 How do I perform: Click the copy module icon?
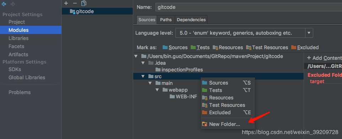tap(84, 3)
